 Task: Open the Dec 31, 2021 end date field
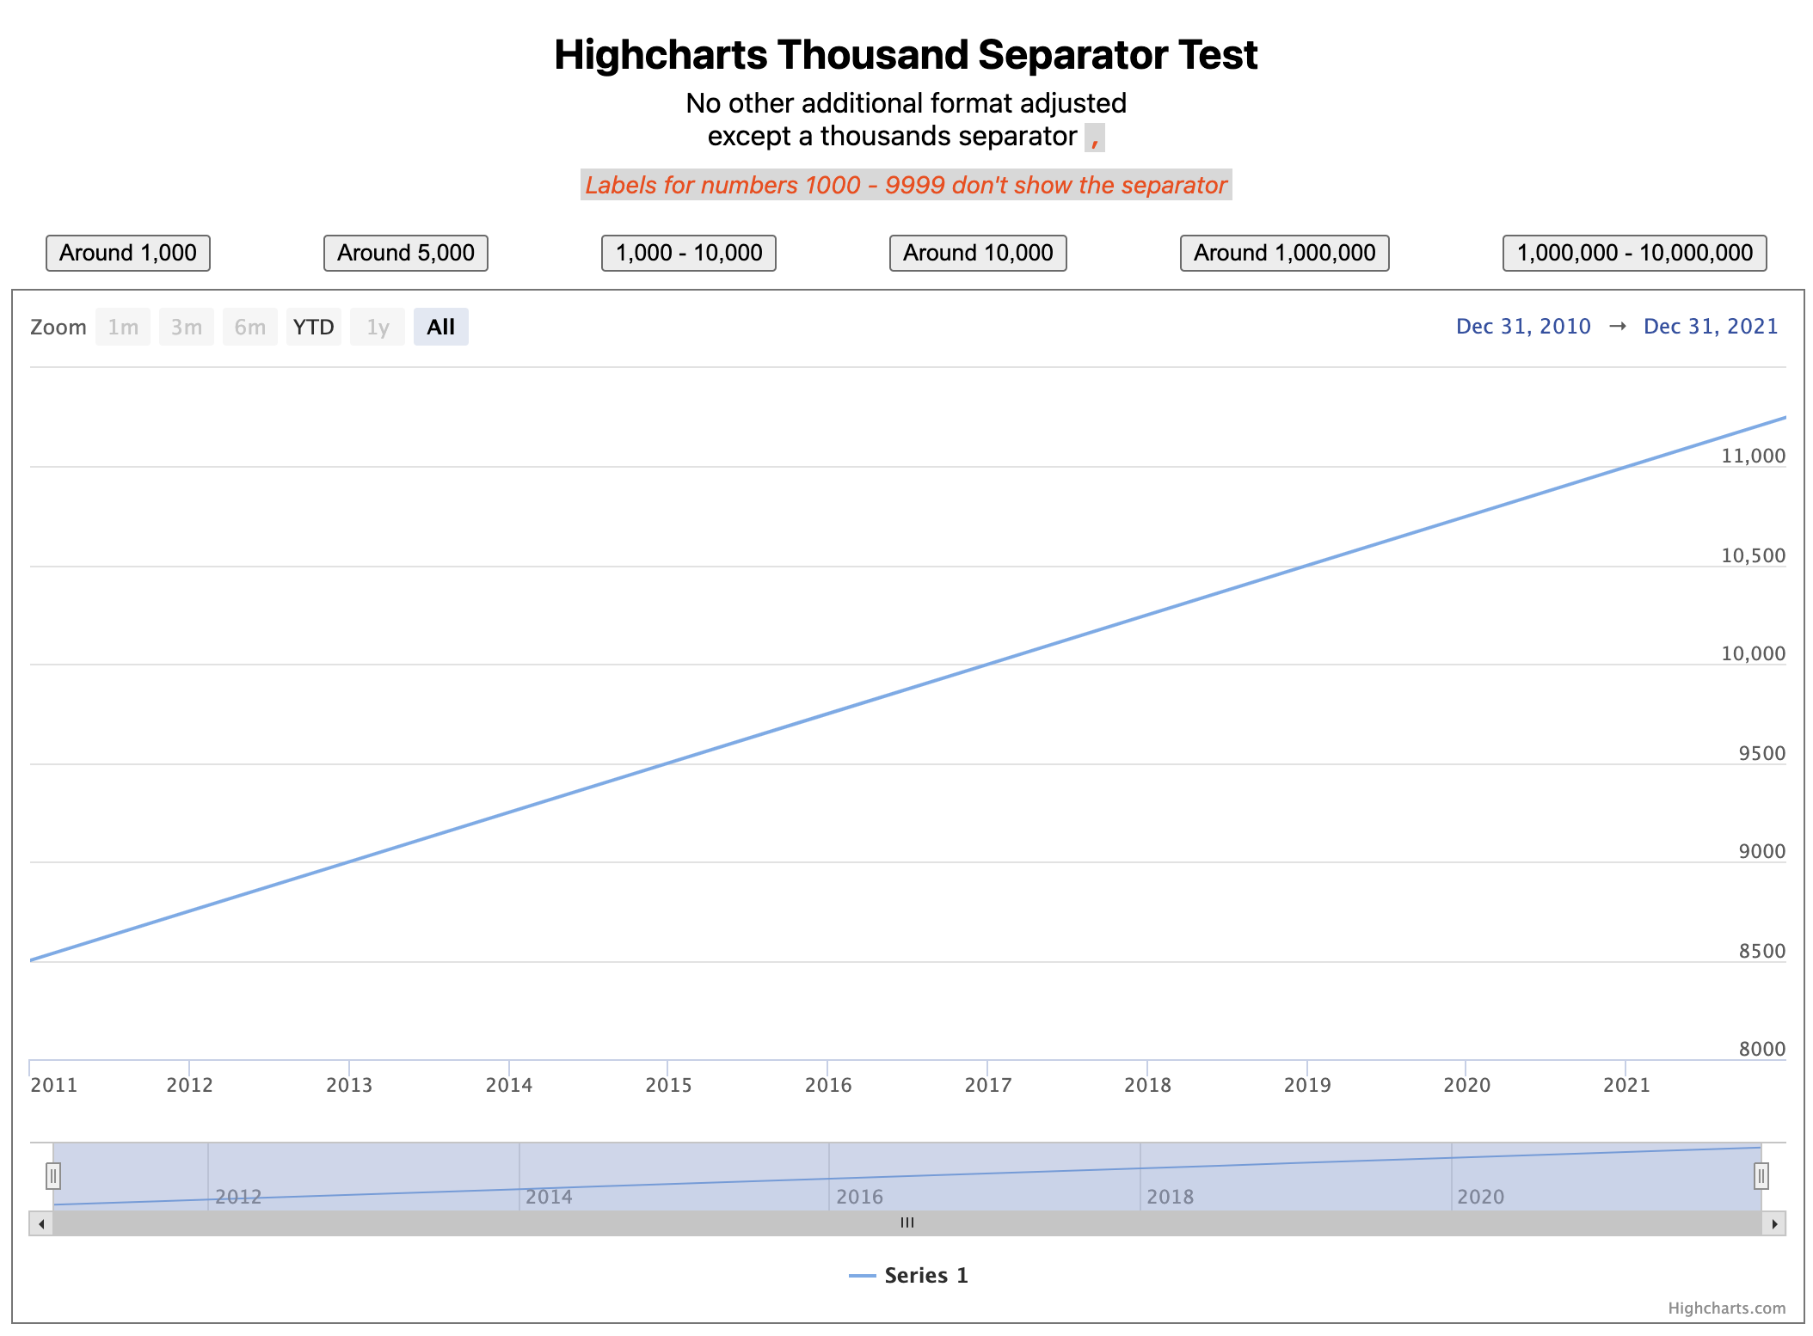tap(1711, 326)
